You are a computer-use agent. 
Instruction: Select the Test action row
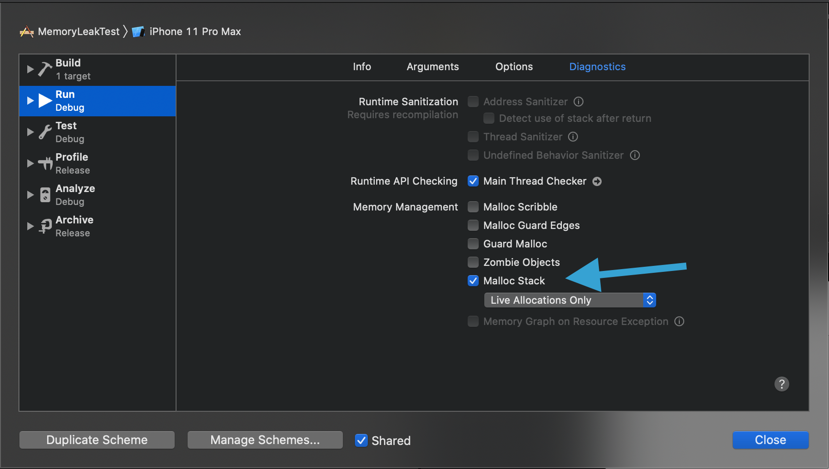98,132
